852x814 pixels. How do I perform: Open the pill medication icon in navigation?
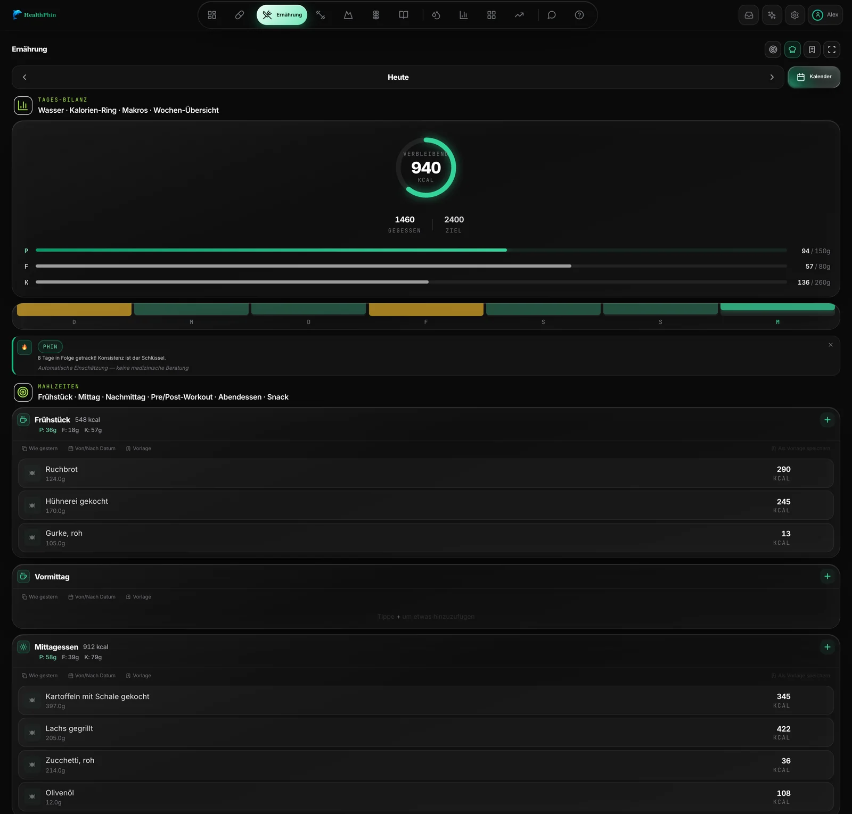pos(240,15)
